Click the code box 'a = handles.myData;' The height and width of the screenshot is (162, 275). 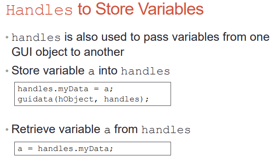coord(93,149)
